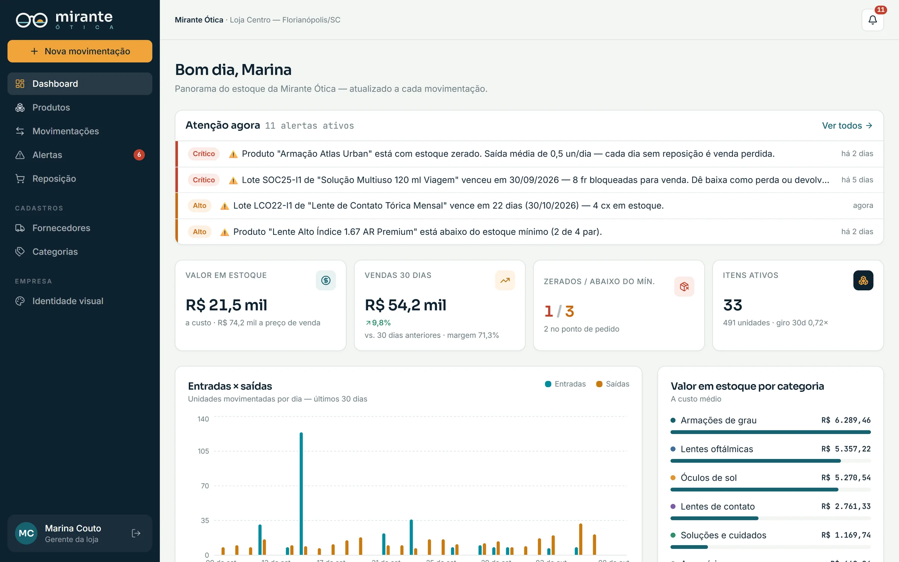Click the Movimentações arrows icon in sidebar
This screenshot has height=562, width=899.
pyautogui.click(x=20, y=131)
